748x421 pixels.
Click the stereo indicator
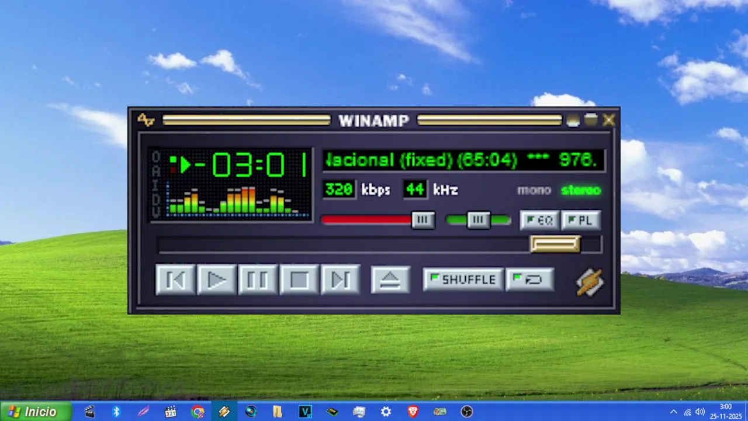[581, 190]
